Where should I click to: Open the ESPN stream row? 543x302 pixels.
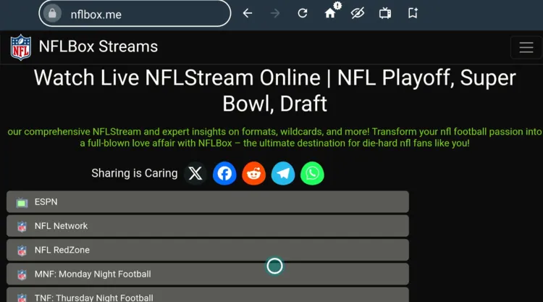(208, 201)
